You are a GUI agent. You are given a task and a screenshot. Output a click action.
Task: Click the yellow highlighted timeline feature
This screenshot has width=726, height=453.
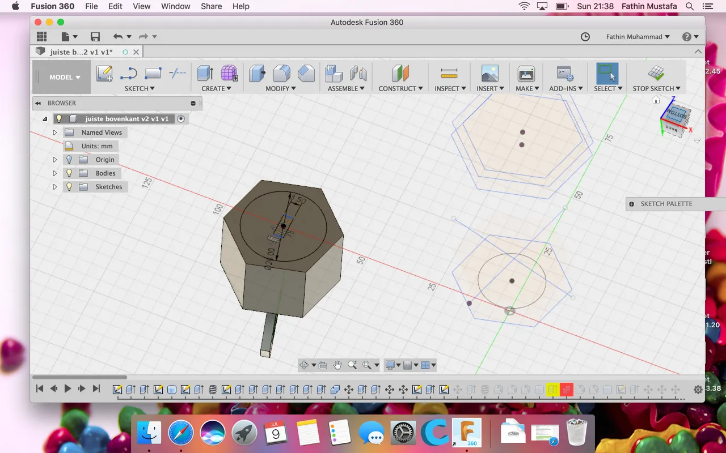click(x=552, y=390)
